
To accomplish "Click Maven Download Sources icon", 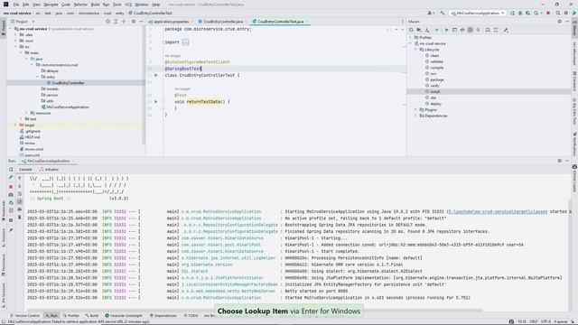I will coord(427,30).
